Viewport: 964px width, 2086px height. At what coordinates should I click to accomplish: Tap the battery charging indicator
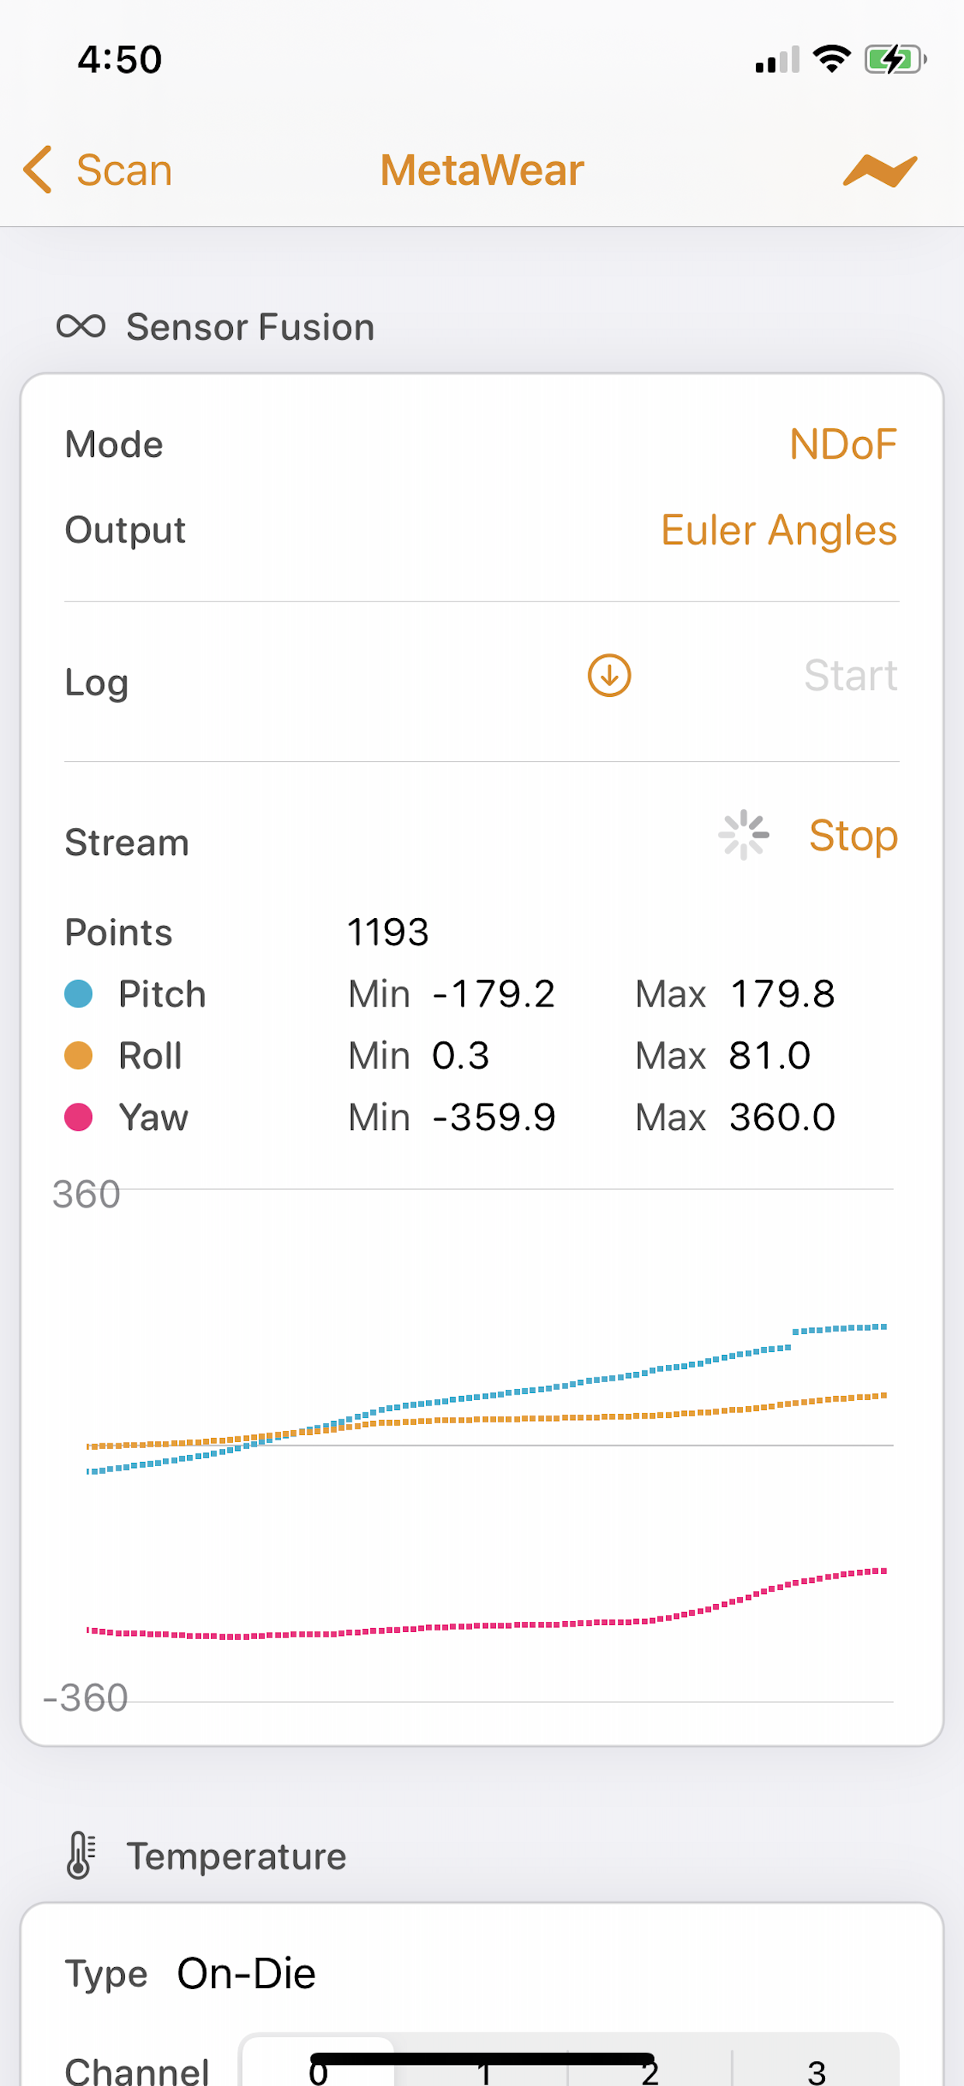pos(895,59)
